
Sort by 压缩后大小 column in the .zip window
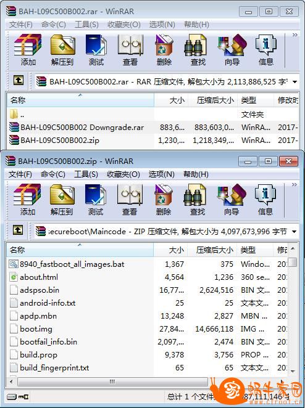(x=212, y=250)
